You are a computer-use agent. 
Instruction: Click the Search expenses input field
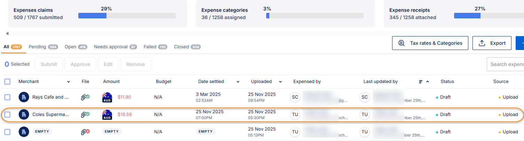tap(506, 64)
